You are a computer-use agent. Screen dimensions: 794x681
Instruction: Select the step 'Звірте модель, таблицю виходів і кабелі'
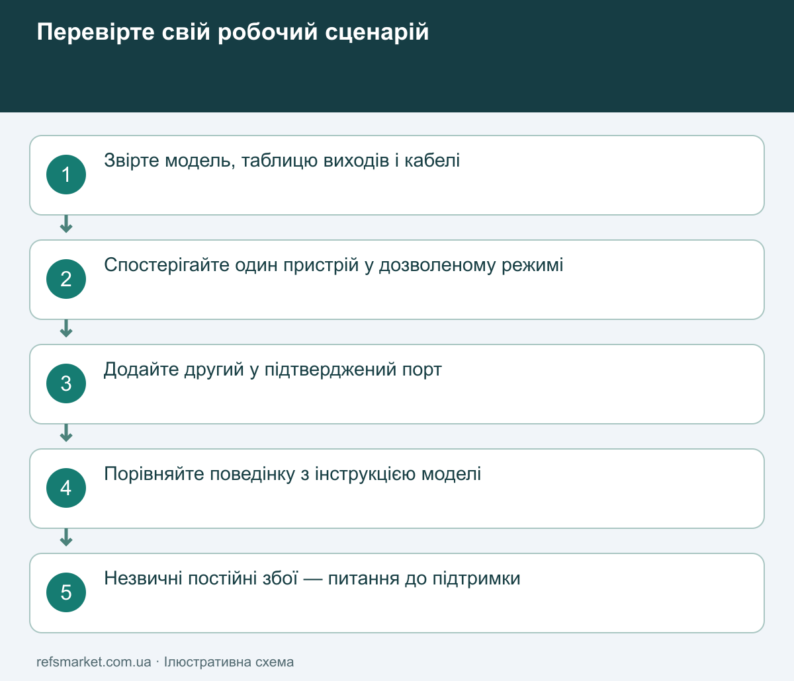[x=397, y=175]
